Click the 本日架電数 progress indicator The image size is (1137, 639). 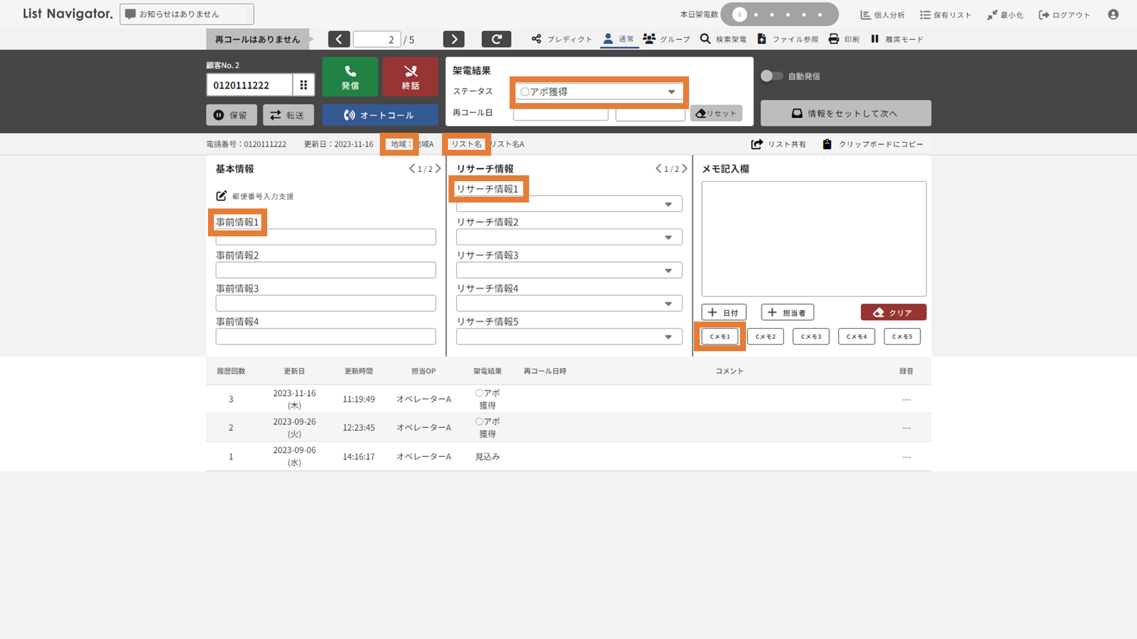point(779,14)
